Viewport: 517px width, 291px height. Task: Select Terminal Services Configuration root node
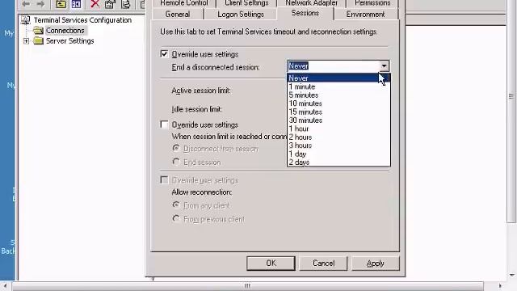[82, 20]
